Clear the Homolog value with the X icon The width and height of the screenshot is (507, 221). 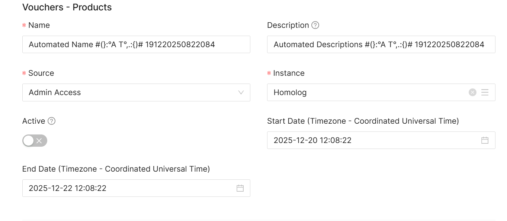pos(472,92)
